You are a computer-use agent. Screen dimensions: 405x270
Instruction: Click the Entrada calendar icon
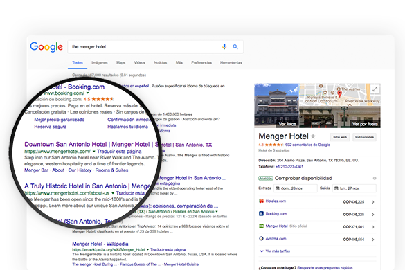pyautogui.click(x=278, y=188)
